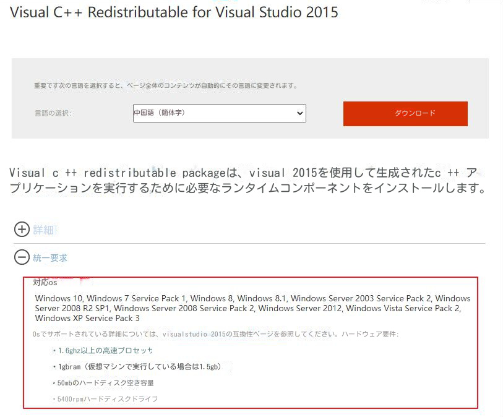Open the 統一要求 link
Screen dimensions: 503x417
50,257
